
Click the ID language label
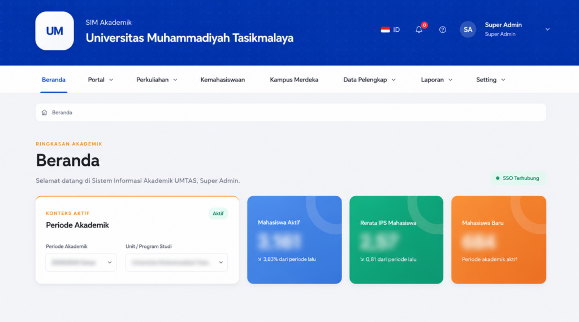point(396,29)
